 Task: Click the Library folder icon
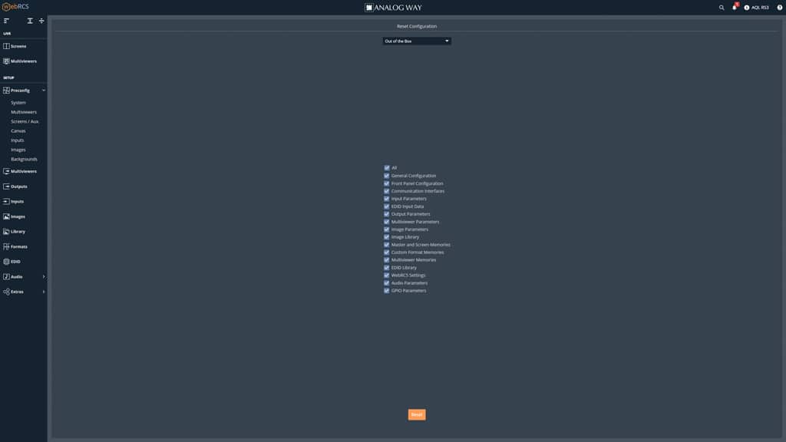click(x=6, y=232)
